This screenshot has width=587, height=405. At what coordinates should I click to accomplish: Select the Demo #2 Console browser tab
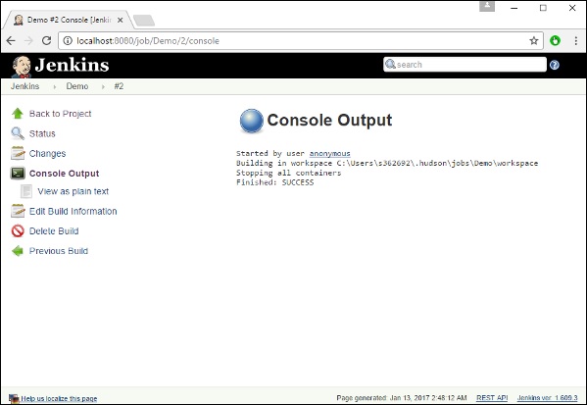tap(69, 20)
